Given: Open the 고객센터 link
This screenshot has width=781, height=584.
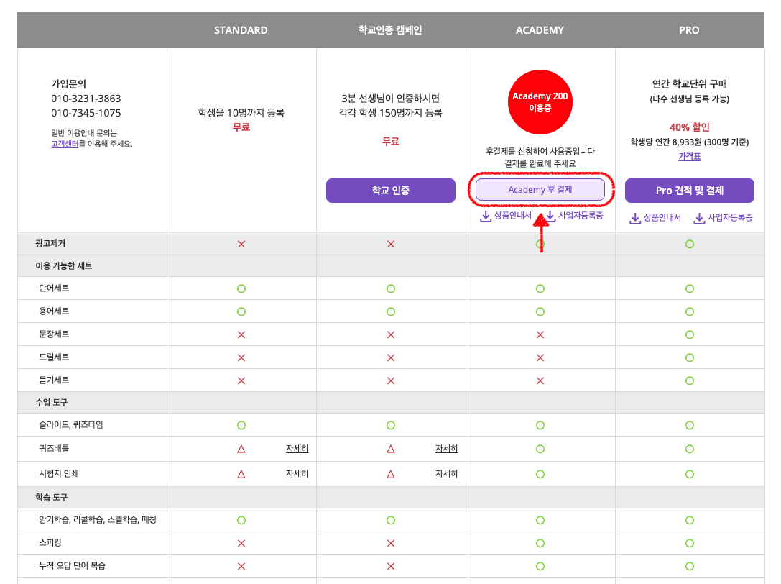Looking at the screenshot, I should [65, 144].
